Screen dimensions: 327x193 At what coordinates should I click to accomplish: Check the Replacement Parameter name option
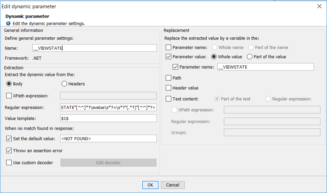tap(168, 47)
